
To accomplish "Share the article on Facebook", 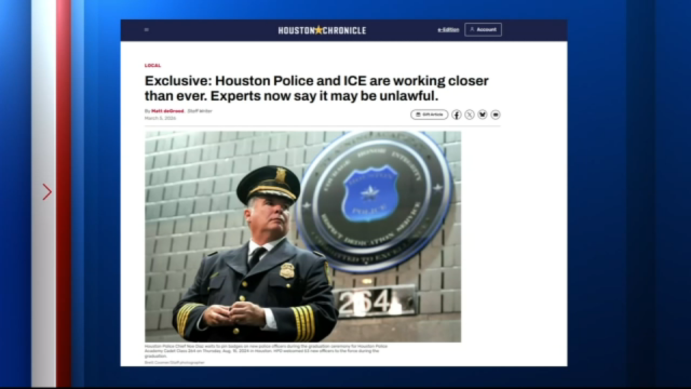I will pyautogui.click(x=456, y=115).
